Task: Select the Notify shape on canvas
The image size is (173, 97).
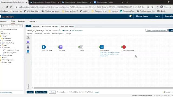Action: tap(81, 47)
